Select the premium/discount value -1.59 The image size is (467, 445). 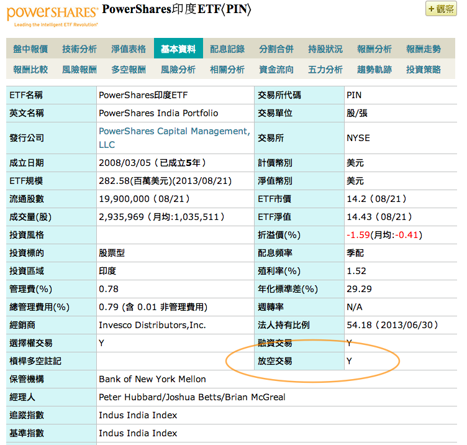(x=358, y=235)
